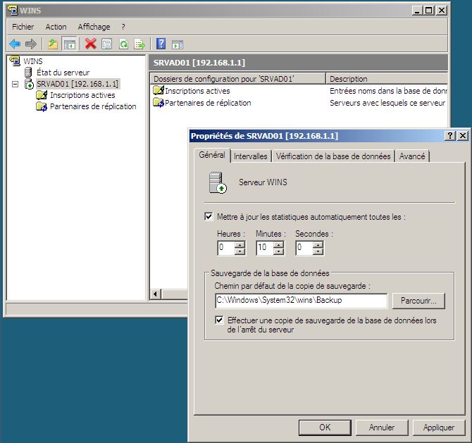Click the Up one level folder icon
Viewport: 472px width, 443px height.
53,44
